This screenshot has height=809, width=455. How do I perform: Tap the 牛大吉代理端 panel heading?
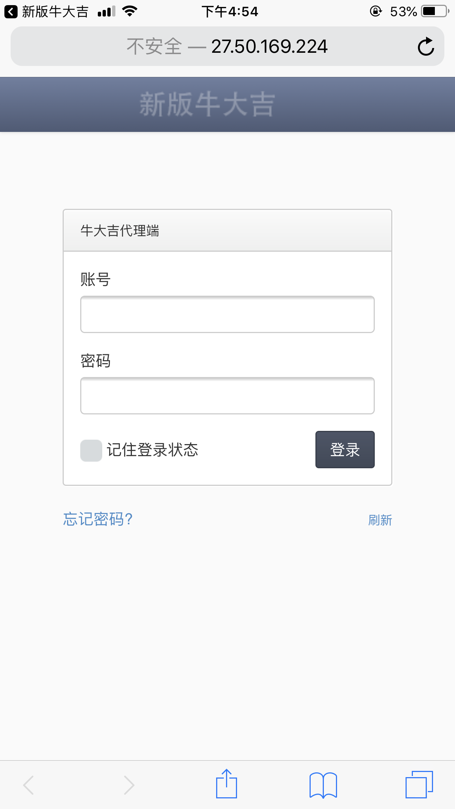(x=120, y=231)
